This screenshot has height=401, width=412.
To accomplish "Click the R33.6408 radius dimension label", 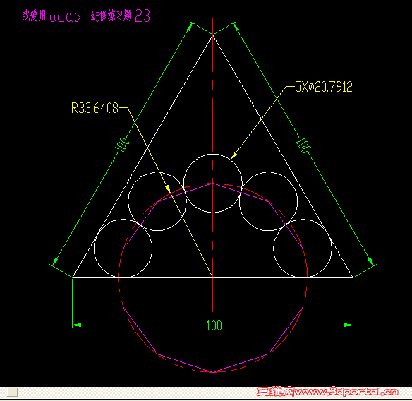I will [95, 108].
